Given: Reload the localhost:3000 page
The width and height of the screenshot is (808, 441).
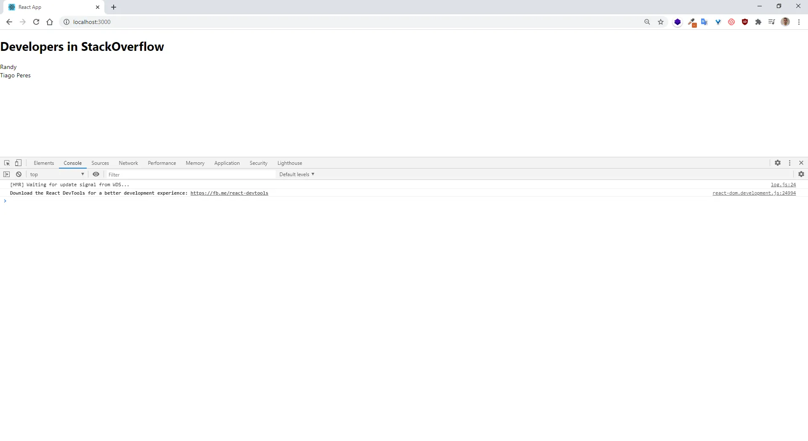Looking at the screenshot, I should 36,22.
